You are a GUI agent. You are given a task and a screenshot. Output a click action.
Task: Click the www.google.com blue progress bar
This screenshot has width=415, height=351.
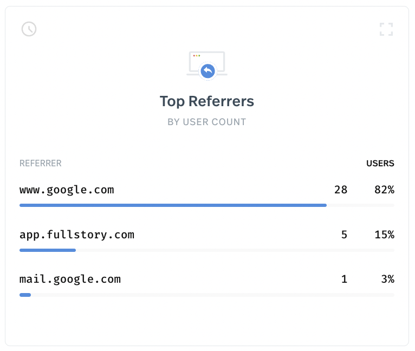[x=173, y=205]
